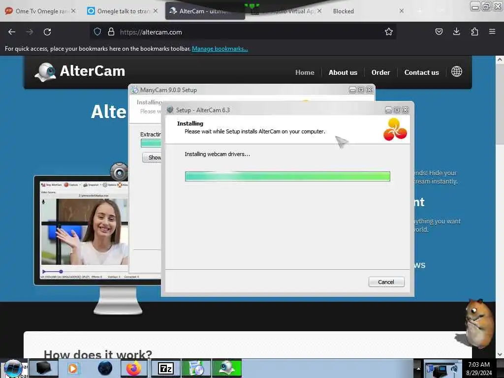Open the Firefox taskbar icon
The width and height of the screenshot is (504, 378).
134,368
